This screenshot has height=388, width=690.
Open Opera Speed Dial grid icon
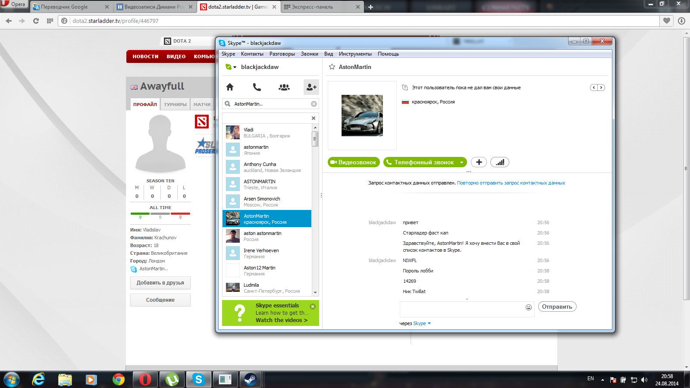[x=50, y=21]
